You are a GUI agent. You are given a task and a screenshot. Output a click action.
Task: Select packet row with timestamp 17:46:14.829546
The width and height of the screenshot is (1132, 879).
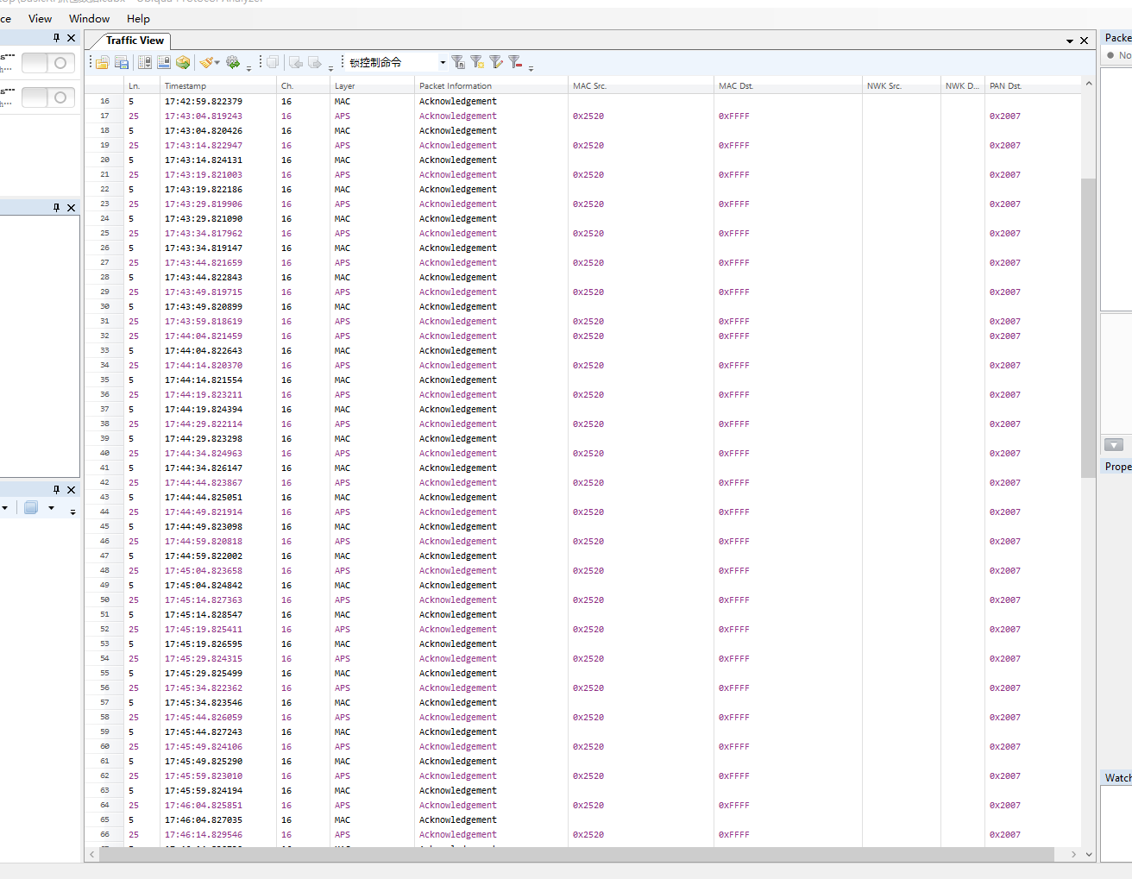[x=582, y=834]
